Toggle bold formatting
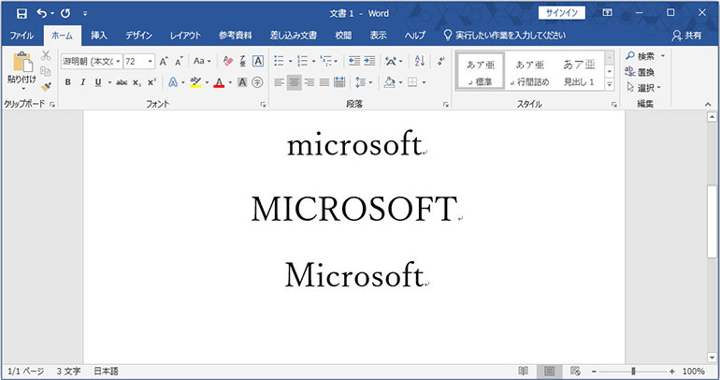The width and height of the screenshot is (720, 380). click(x=68, y=82)
